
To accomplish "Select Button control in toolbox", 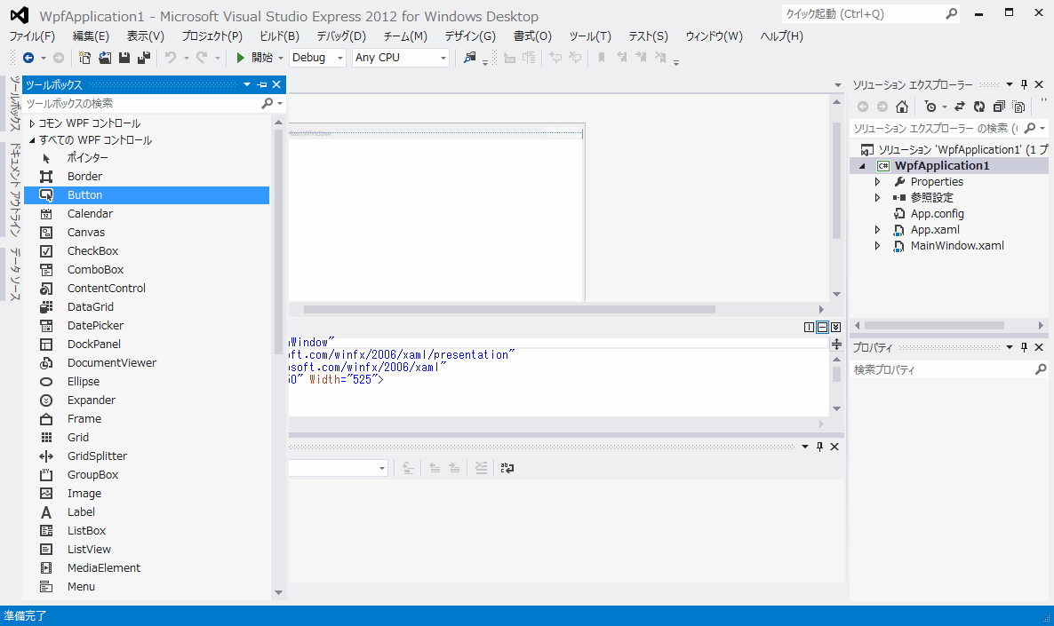I will click(x=147, y=194).
